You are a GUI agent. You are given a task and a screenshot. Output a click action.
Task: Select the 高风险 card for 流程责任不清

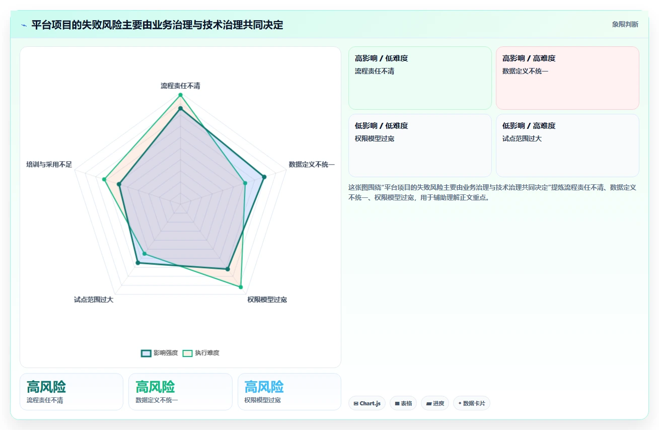71,392
